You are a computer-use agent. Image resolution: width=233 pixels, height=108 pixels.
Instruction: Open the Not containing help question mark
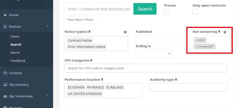(x=225, y=32)
